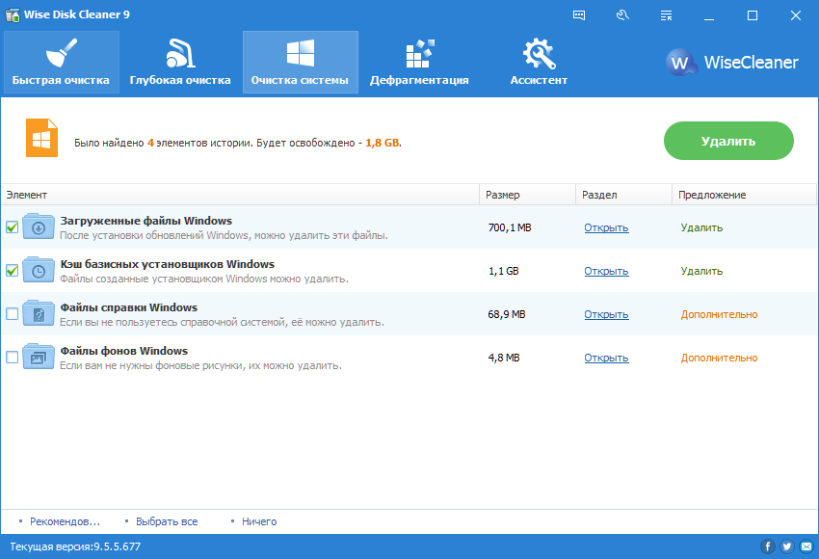Click the download folder icon of Загруженные файлы

(x=39, y=226)
